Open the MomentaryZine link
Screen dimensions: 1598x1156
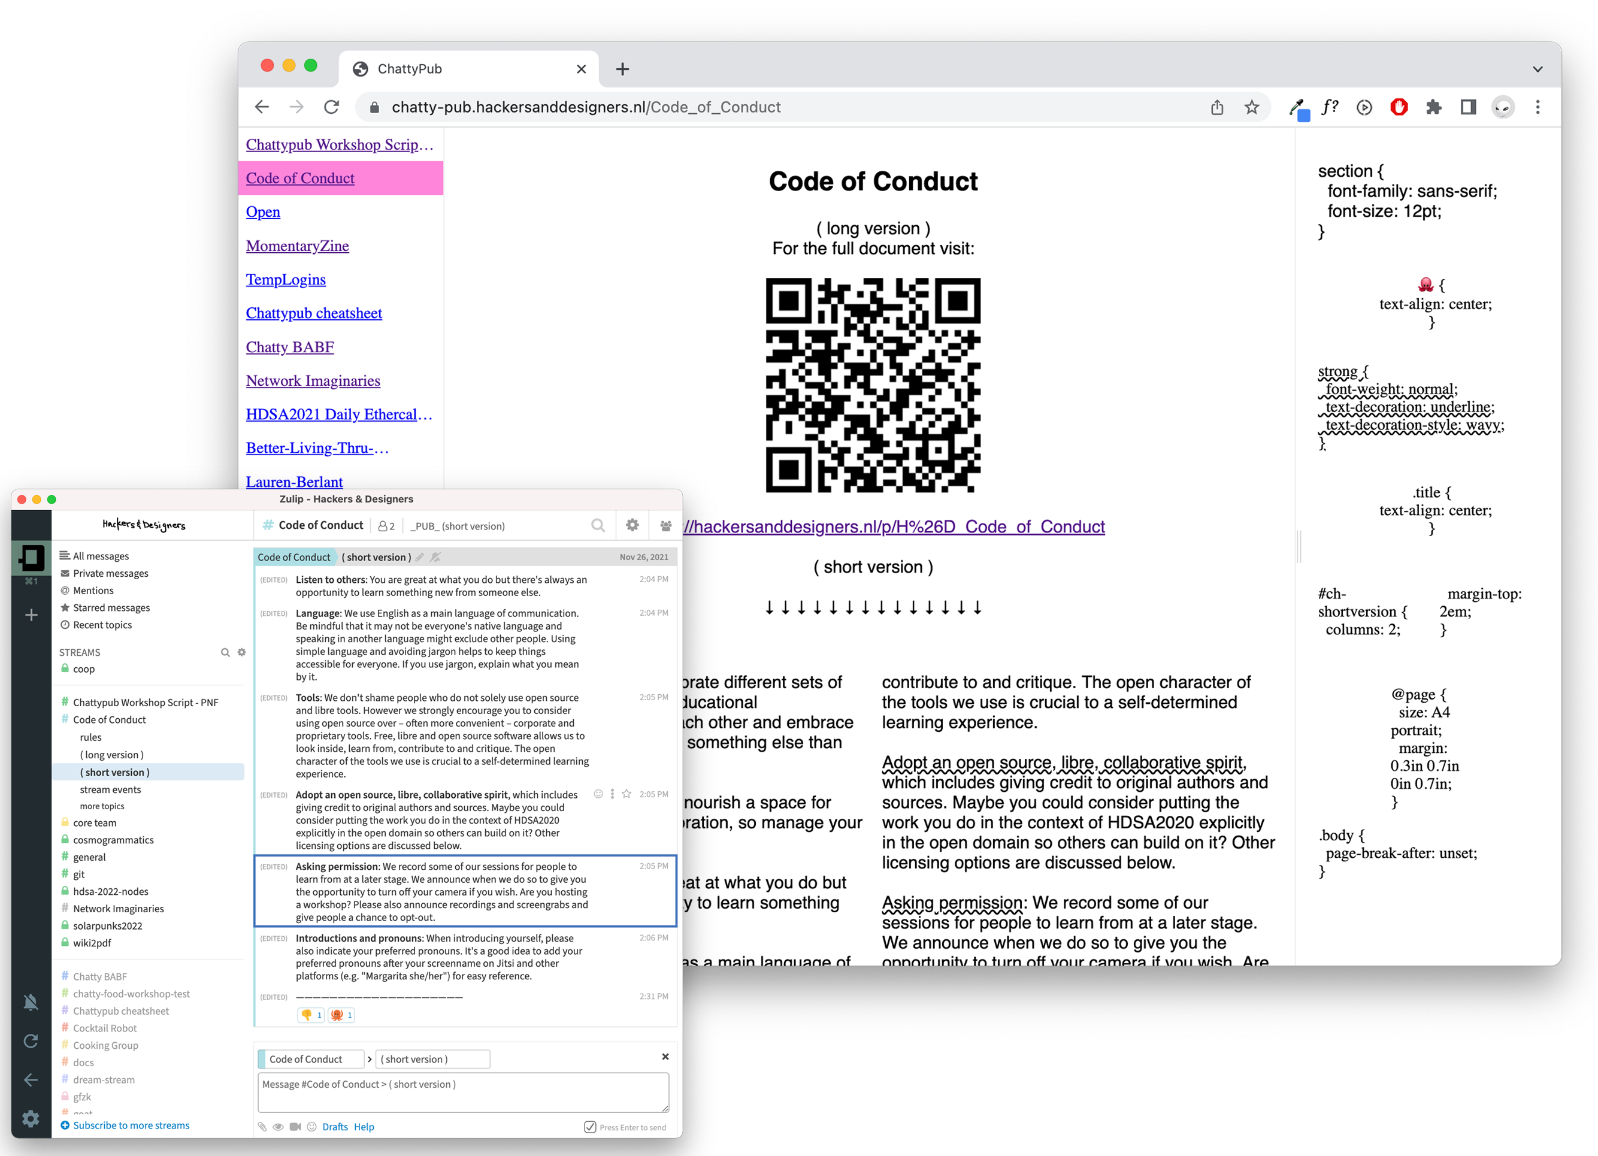(297, 246)
